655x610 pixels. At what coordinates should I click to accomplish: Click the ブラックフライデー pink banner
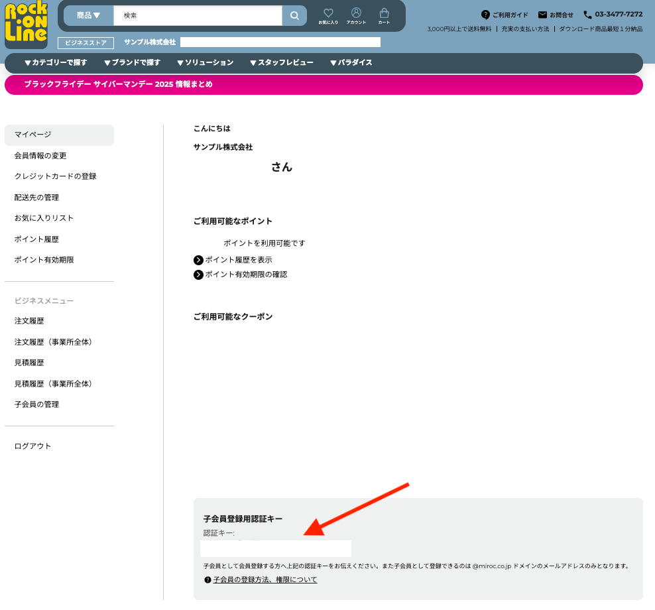point(324,85)
